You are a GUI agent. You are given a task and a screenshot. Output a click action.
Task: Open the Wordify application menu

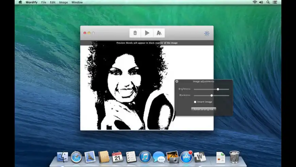point(31,2)
